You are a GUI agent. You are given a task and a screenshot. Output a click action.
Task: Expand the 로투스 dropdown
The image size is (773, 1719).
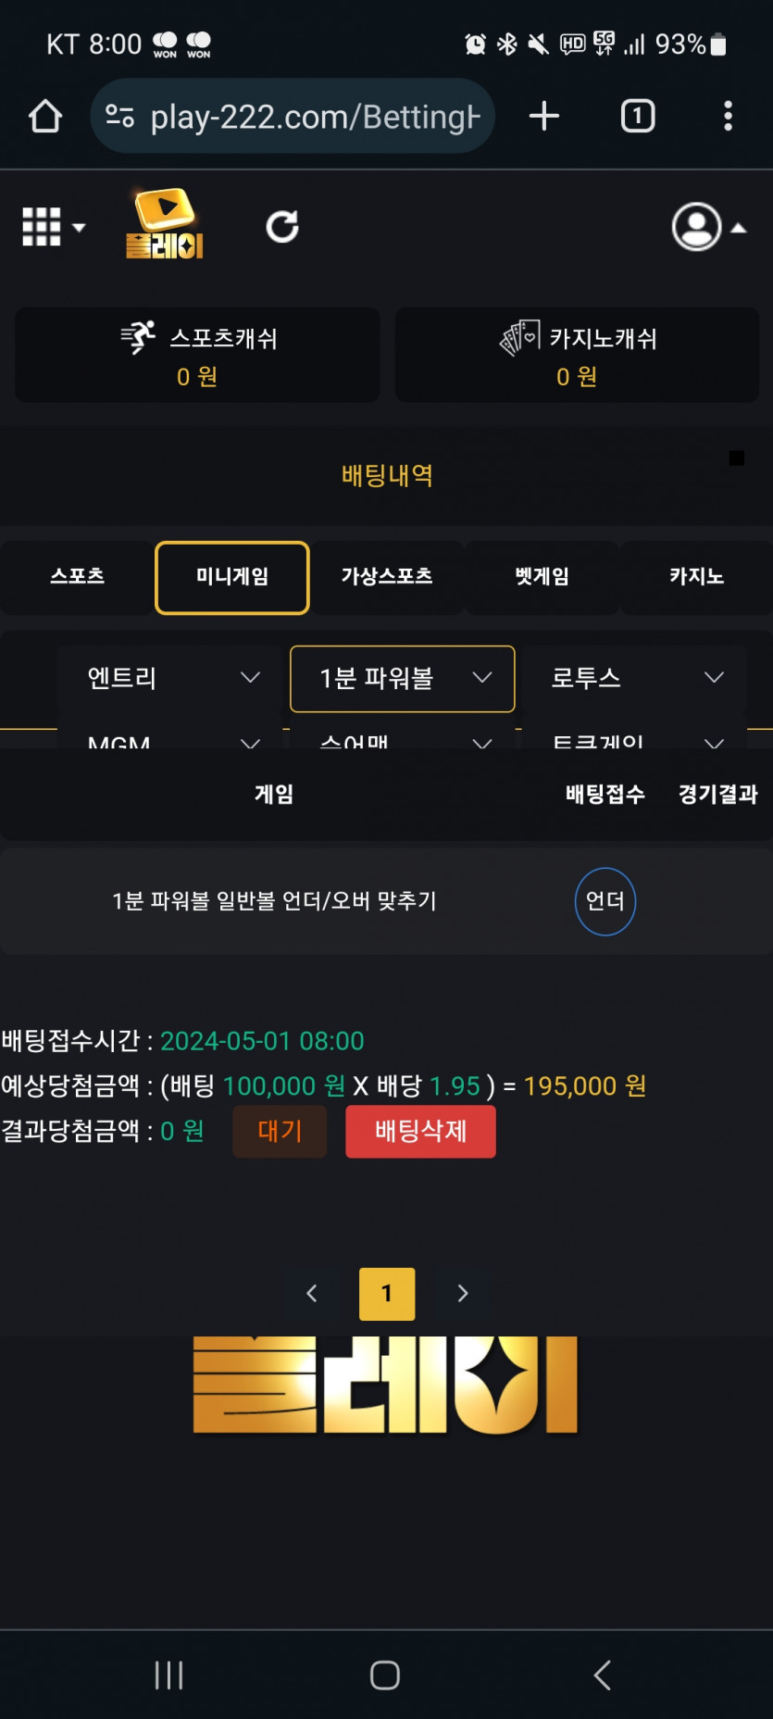(635, 678)
